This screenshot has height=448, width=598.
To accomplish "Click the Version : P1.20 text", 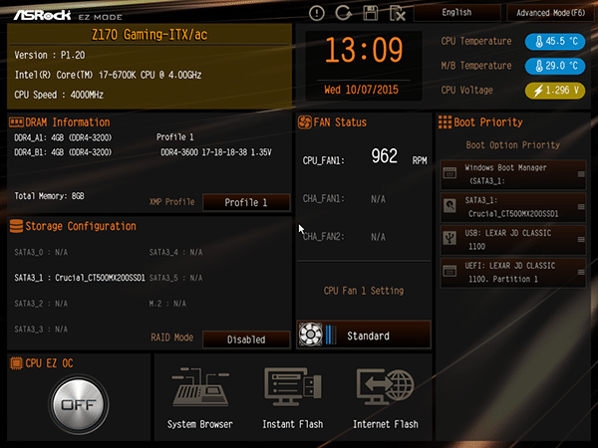I will [50, 55].
